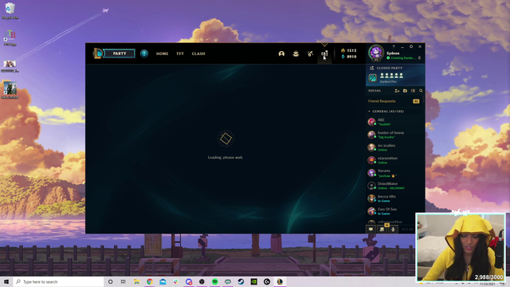Select friend buster of bussy
The image size is (510, 287).
point(394,135)
